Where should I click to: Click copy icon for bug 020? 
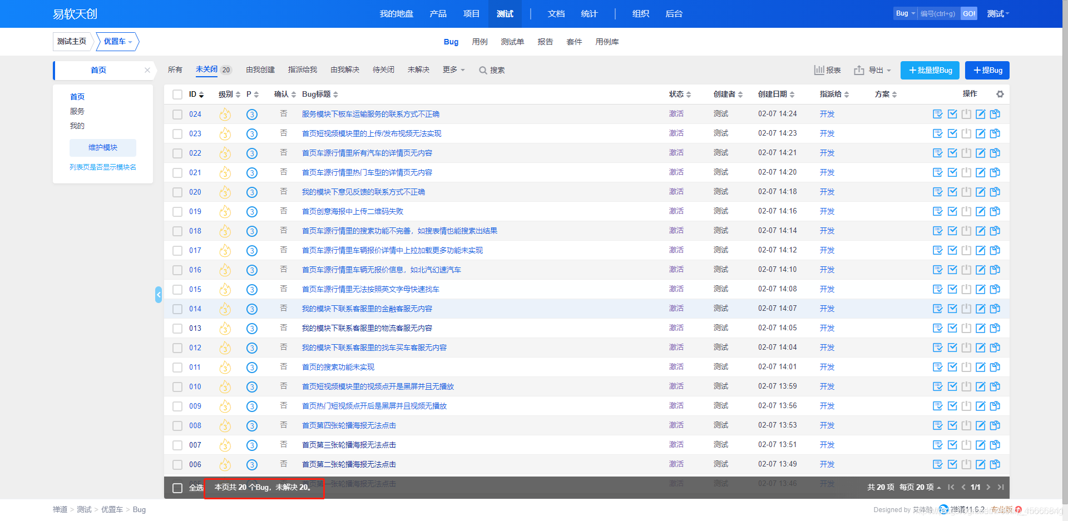[995, 192]
